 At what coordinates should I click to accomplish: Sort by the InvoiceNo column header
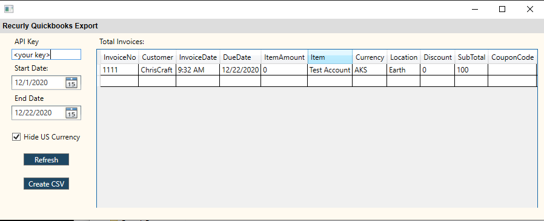120,57
